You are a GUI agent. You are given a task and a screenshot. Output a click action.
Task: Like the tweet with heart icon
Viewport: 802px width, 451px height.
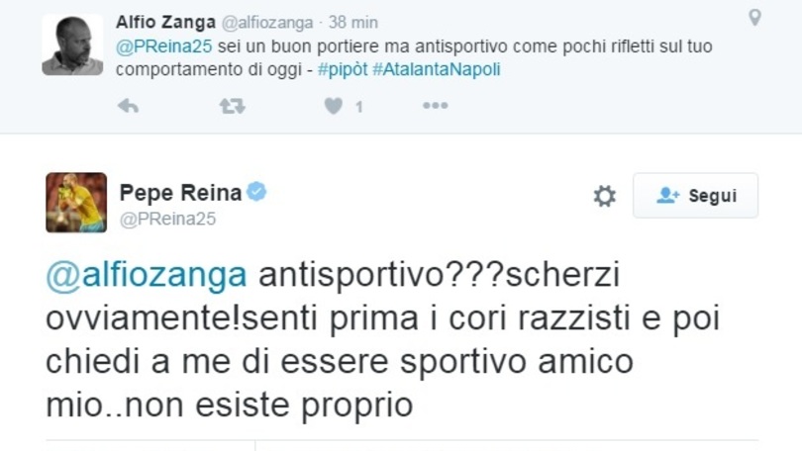point(334,106)
